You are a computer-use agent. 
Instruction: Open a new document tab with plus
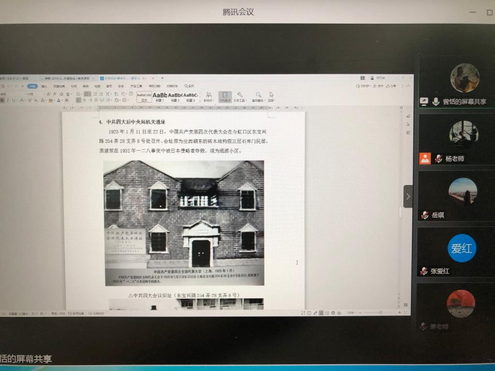162,78
